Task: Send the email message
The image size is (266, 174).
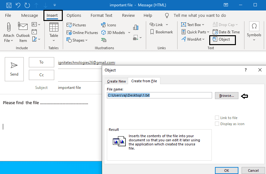Action: pyautogui.click(x=14, y=69)
